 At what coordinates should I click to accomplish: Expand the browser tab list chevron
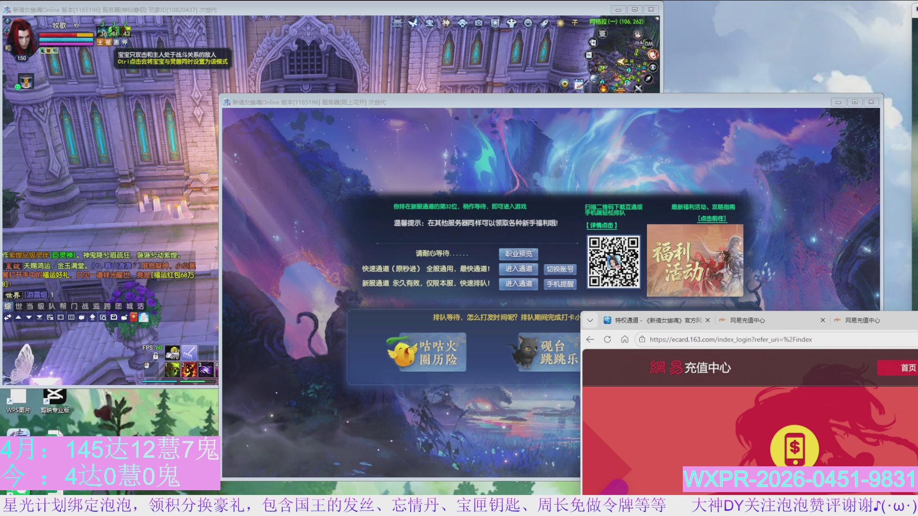tap(590, 321)
